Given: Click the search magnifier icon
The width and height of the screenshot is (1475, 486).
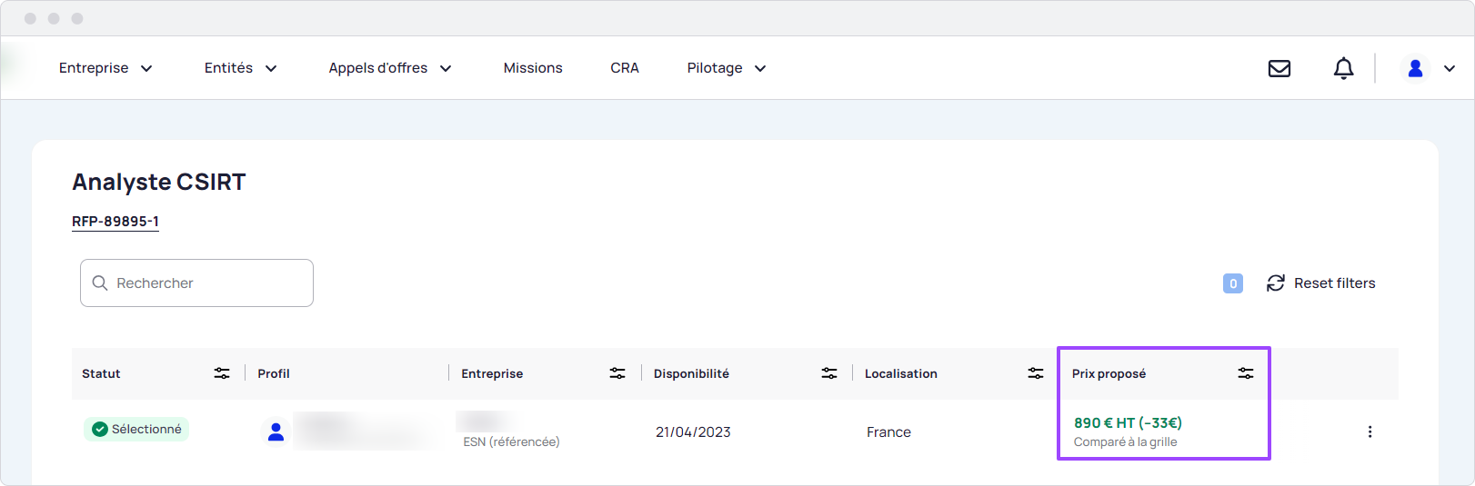Looking at the screenshot, I should [100, 283].
